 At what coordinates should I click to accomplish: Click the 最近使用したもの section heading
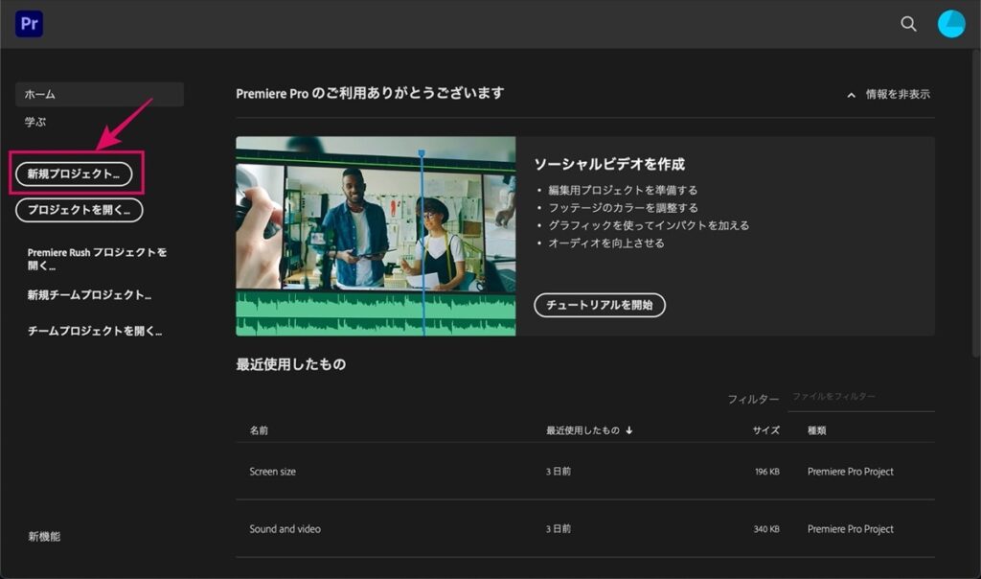[291, 364]
